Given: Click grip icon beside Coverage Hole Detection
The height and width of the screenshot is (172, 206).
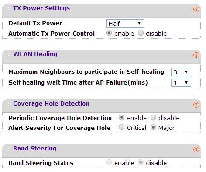Looking at the screenshot, I should tap(8, 104).
